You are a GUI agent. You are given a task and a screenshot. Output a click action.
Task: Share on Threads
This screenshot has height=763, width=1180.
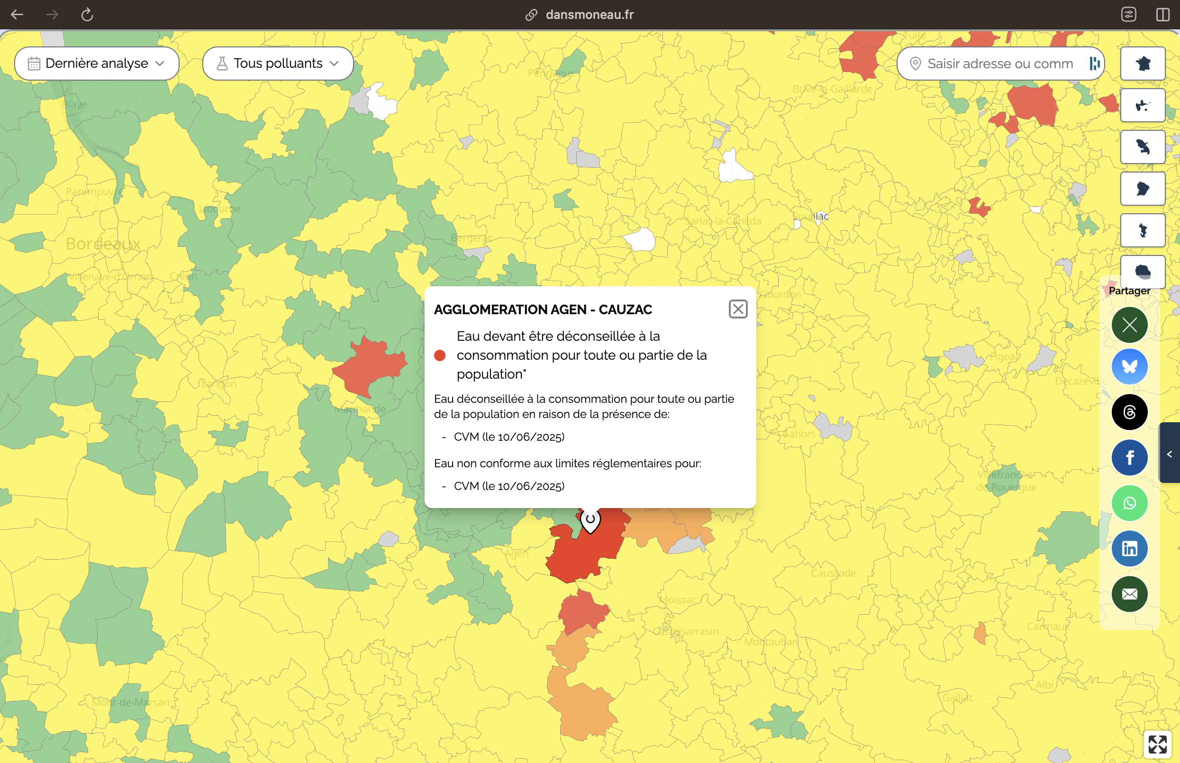1129,412
